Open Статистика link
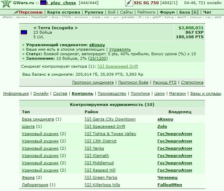The width and height of the screenshot is (224, 191). point(192,82)
